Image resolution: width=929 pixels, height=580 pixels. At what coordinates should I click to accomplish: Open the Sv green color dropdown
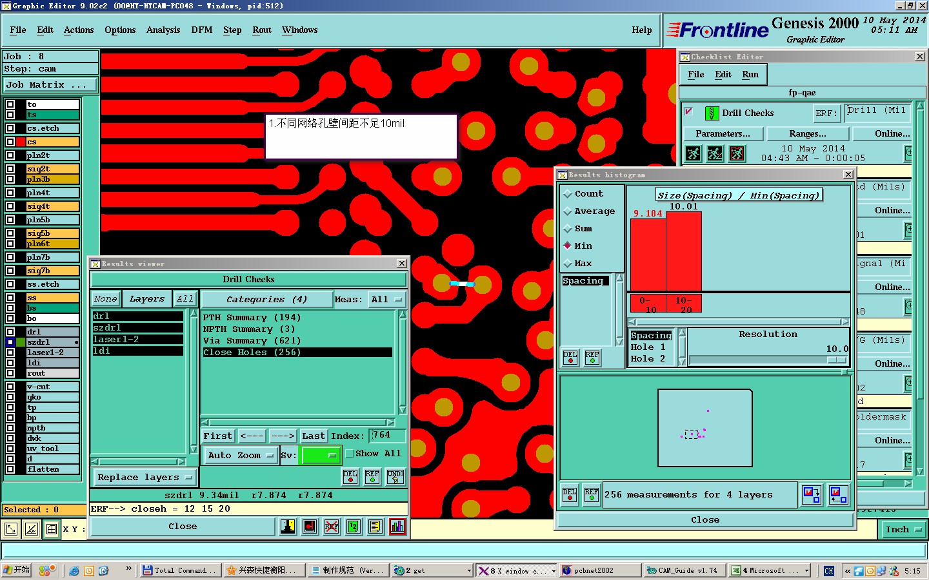point(321,456)
